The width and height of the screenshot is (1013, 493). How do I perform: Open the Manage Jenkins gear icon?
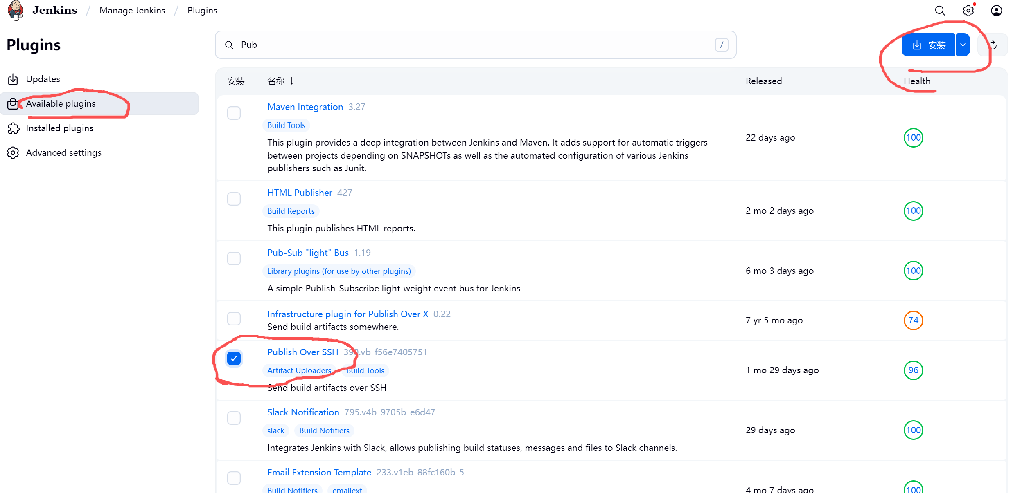(x=968, y=11)
